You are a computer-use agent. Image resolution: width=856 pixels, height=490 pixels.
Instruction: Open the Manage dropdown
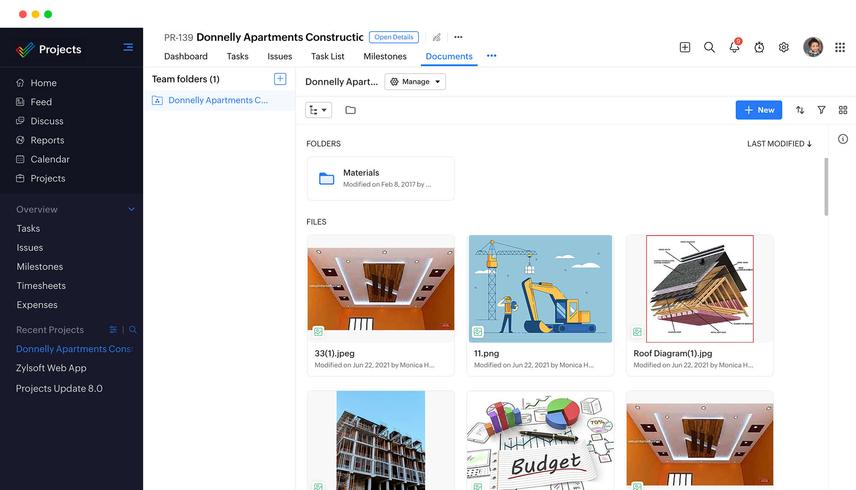(x=415, y=81)
